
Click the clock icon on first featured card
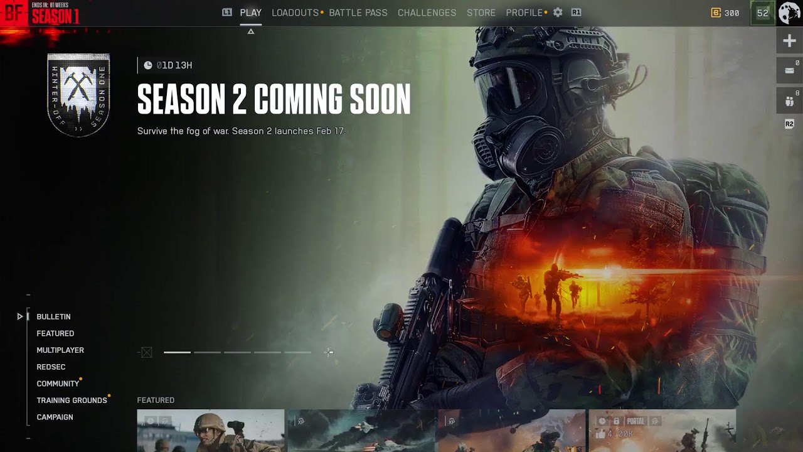tap(151, 421)
